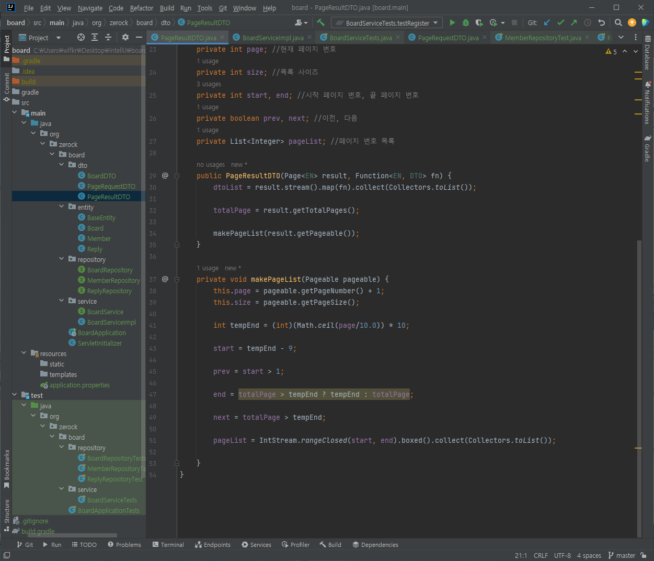Open Git history clock icon
The image size is (654, 561).
588,22
